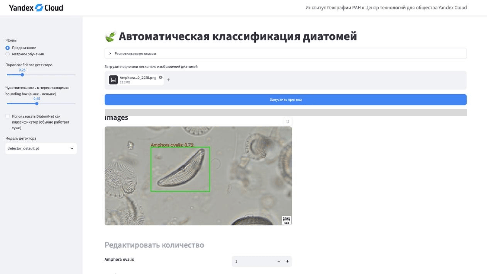
Task: Expand the Распознаваемые классы section
Action: point(286,53)
